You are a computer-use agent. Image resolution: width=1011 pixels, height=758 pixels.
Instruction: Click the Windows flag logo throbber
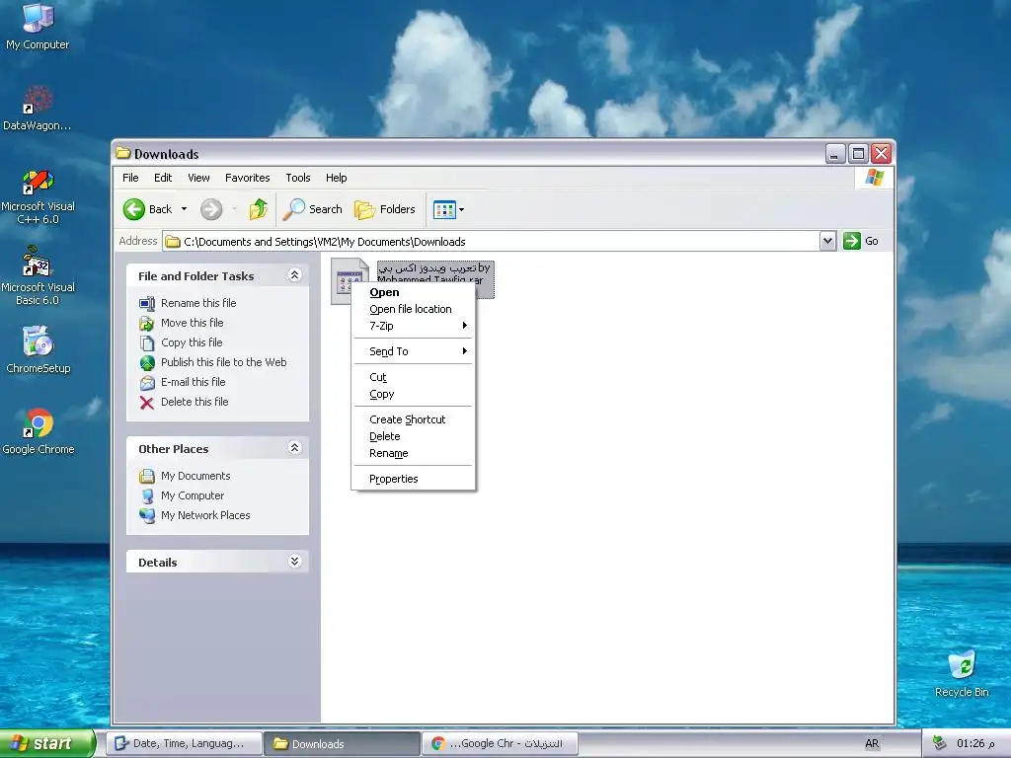(x=875, y=178)
